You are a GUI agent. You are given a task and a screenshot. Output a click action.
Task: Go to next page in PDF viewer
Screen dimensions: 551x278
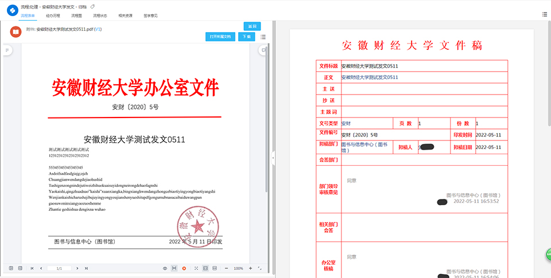pyautogui.click(x=77, y=268)
